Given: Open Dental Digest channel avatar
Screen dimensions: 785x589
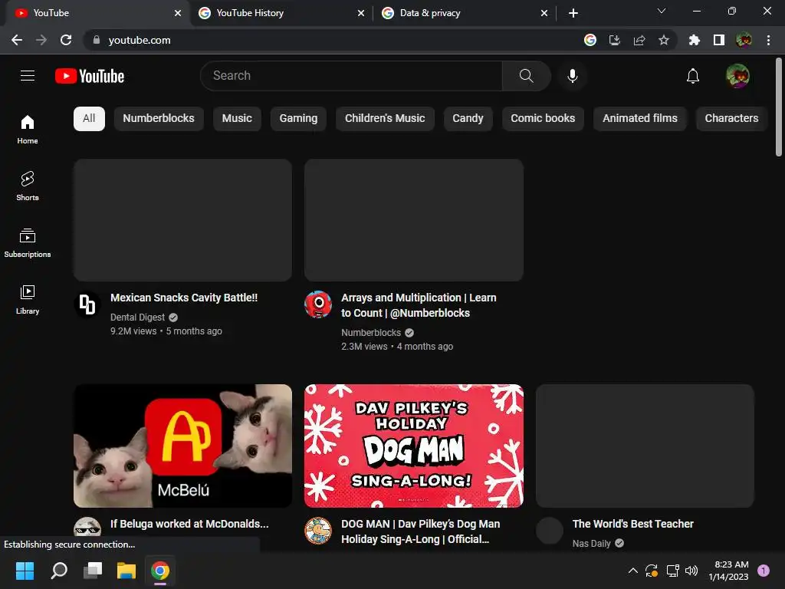Looking at the screenshot, I should pos(87,304).
